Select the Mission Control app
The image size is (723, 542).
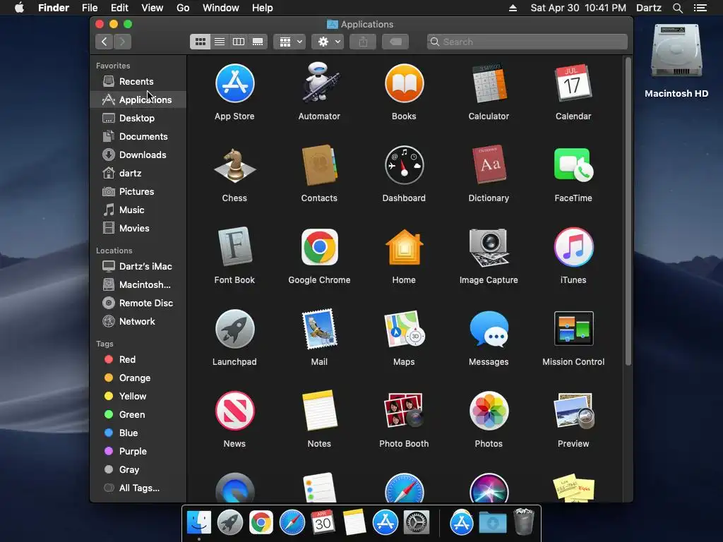573,329
